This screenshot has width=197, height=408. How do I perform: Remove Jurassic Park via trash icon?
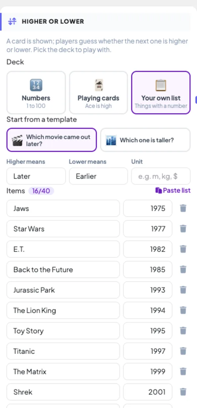pos(183,290)
